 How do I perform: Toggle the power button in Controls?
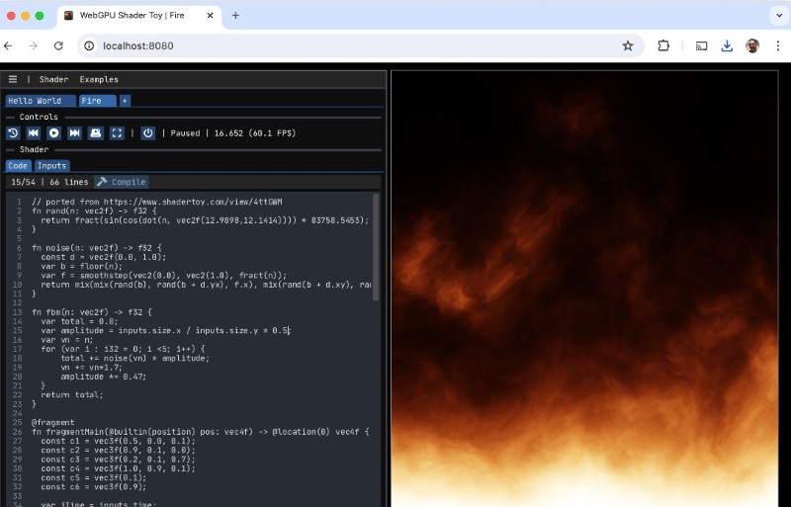[147, 133]
